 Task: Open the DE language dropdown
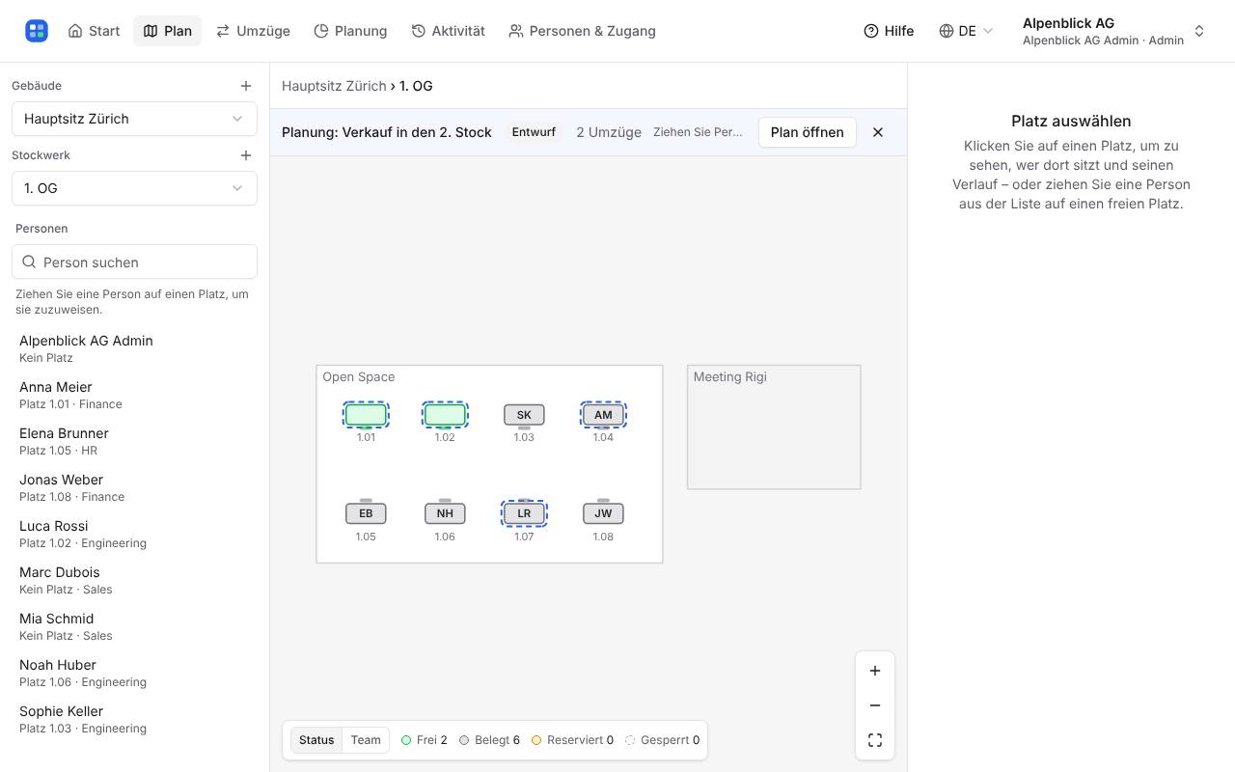(x=966, y=31)
